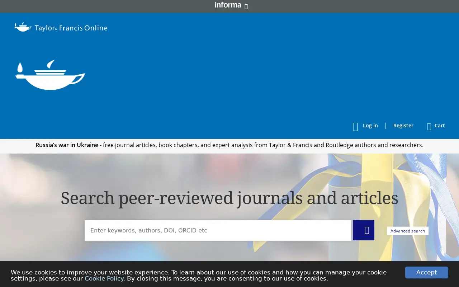Open the Cookie Policy link
This screenshot has width=459, height=287.
[104, 278]
